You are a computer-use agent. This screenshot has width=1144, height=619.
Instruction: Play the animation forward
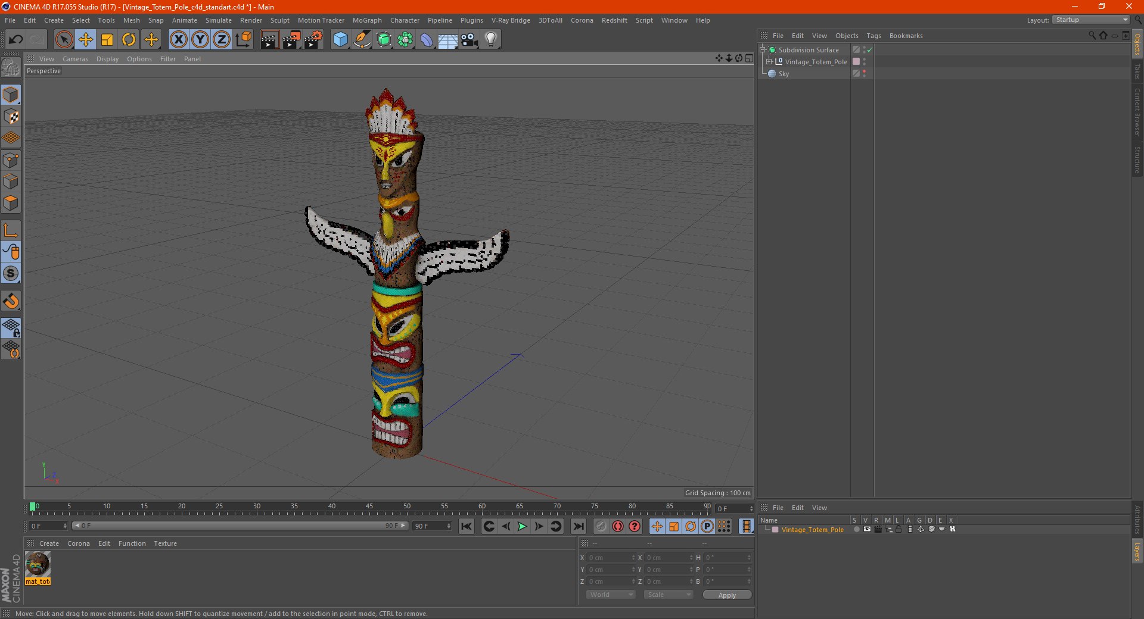point(522,526)
